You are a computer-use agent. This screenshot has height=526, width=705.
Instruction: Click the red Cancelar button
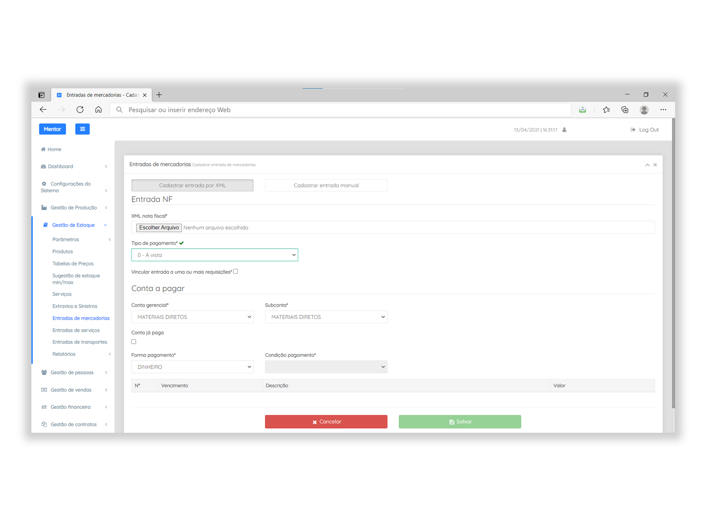click(326, 422)
